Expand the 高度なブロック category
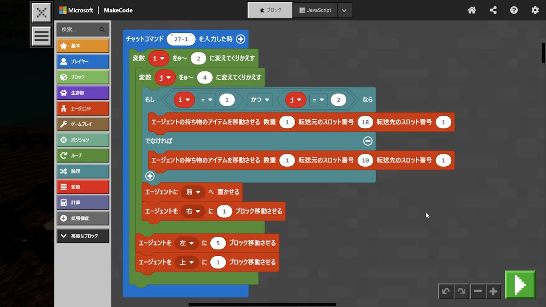Screen dimensions: 546x307 coord(83,236)
